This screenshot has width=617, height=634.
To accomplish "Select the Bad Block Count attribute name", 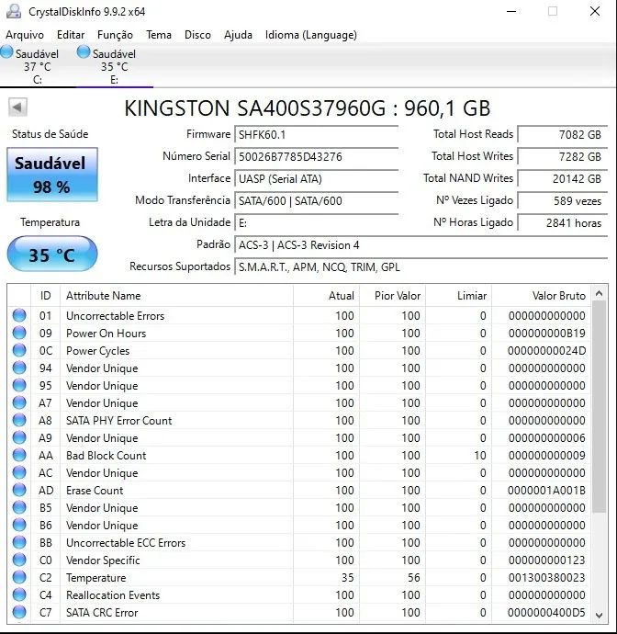I will pos(106,455).
